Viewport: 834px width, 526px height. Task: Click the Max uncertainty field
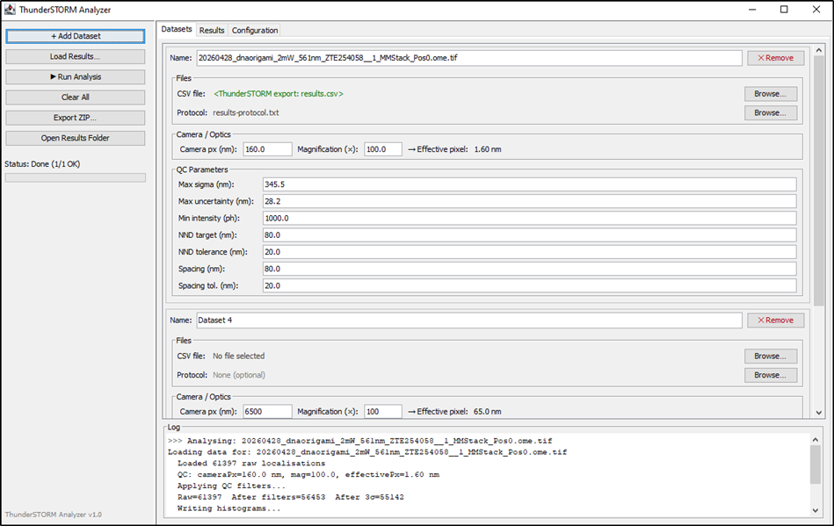coord(529,201)
